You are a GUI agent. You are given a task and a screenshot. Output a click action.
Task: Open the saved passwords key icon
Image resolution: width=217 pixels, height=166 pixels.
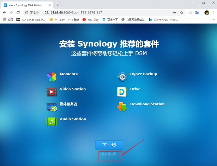[x=175, y=13]
